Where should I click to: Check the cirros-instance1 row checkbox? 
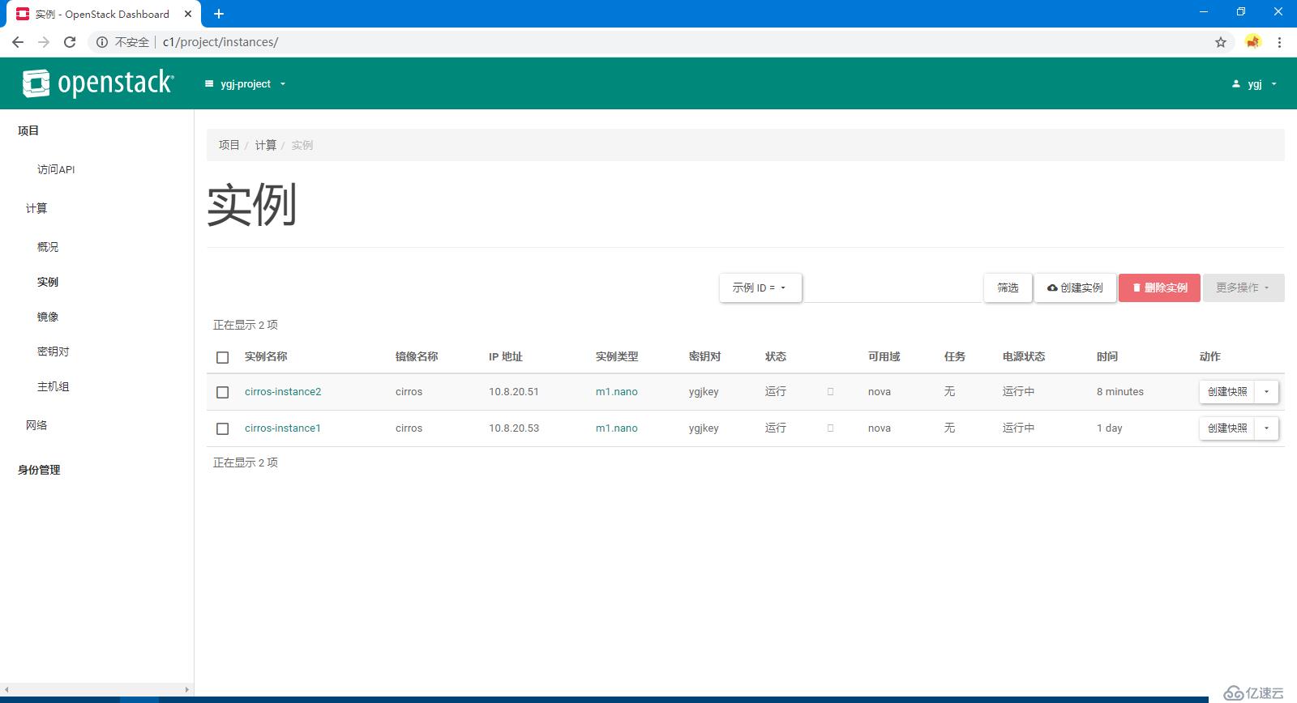pos(223,428)
